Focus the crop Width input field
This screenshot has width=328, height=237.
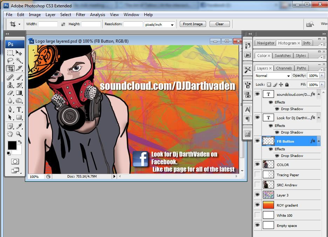click(x=48, y=24)
